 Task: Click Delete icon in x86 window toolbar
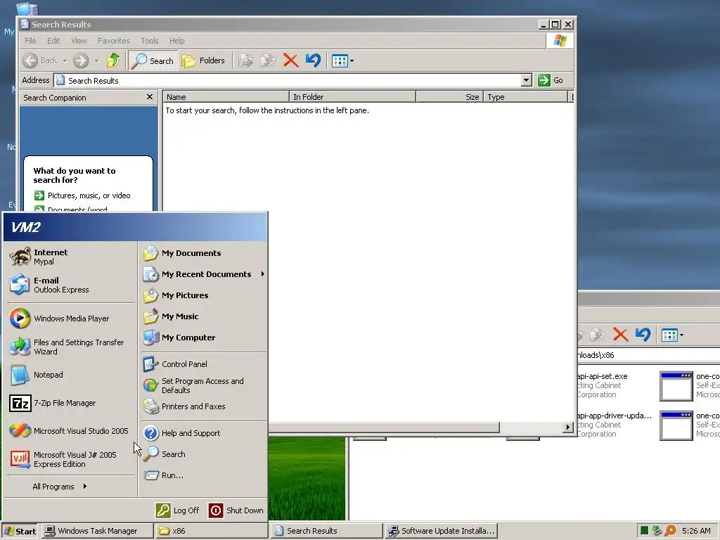(620, 335)
